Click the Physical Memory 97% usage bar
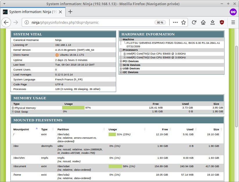The width and height of the screenshot is (239, 182). 73,108
